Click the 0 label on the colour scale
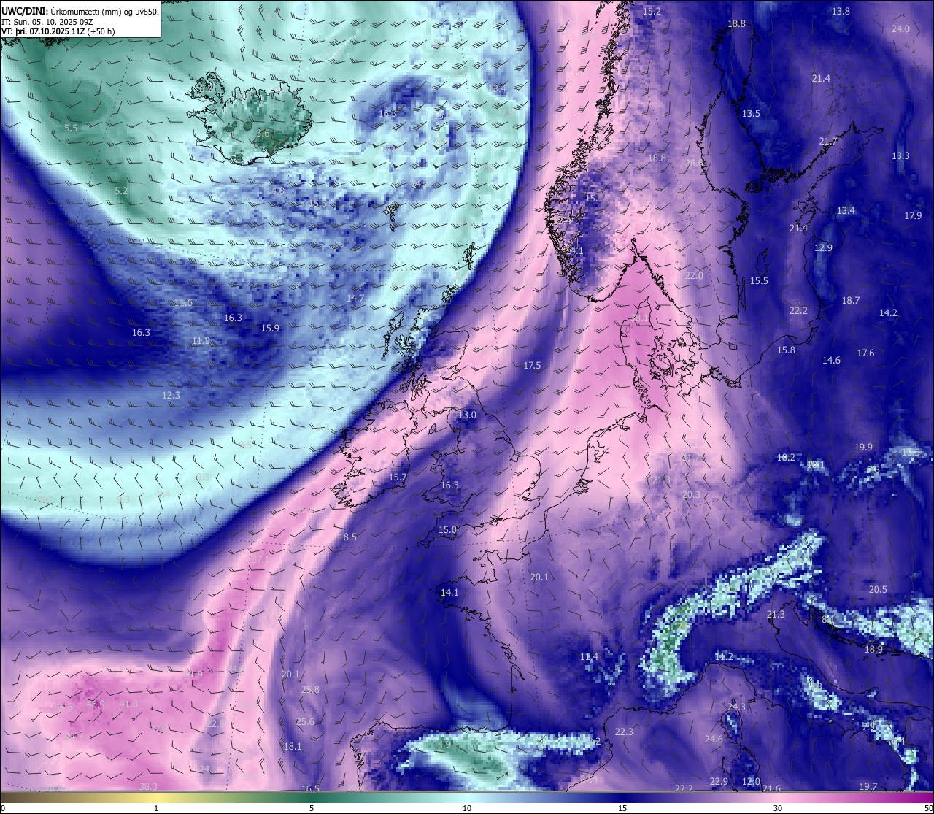The width and height of the screenshot is (934, 814). click(x=3, y=808)
